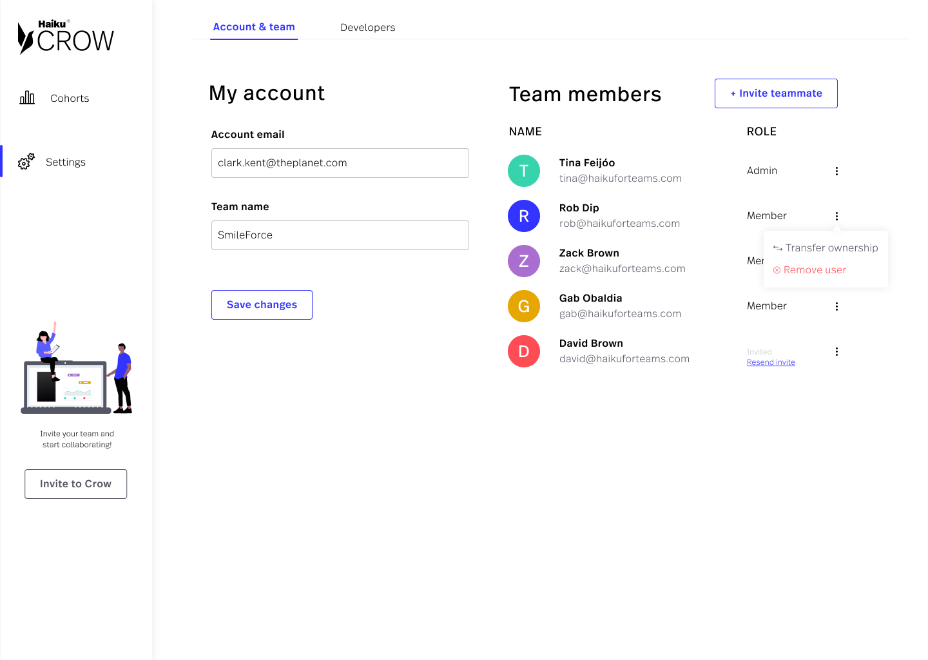Click the name Tina Feijóo
The image size is (928, 660).
pos(587,163)
